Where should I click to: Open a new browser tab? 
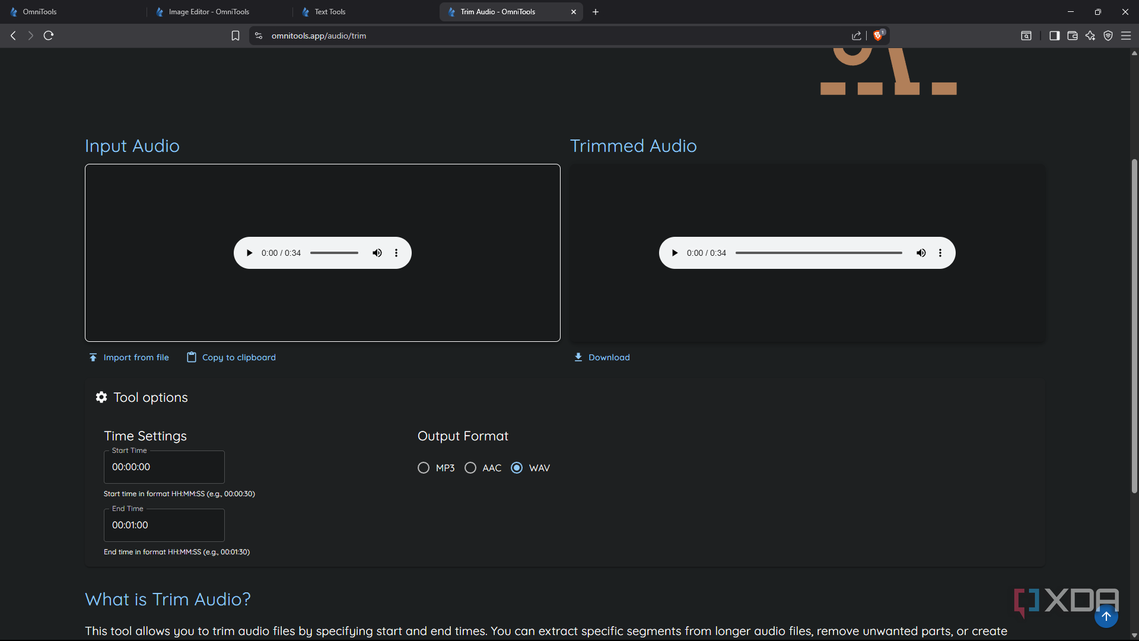coord(596,12)
